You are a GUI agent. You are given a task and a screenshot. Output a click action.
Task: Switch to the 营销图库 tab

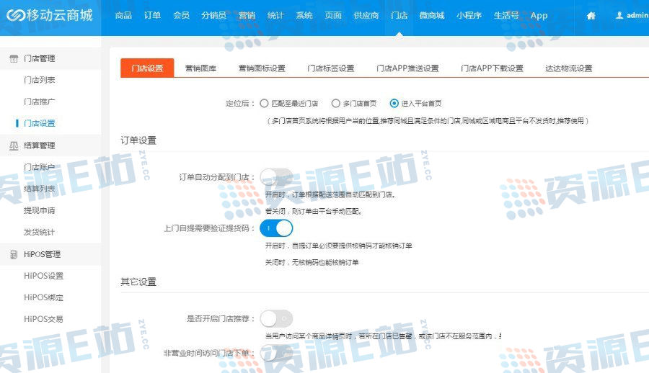tap(200, 68)
